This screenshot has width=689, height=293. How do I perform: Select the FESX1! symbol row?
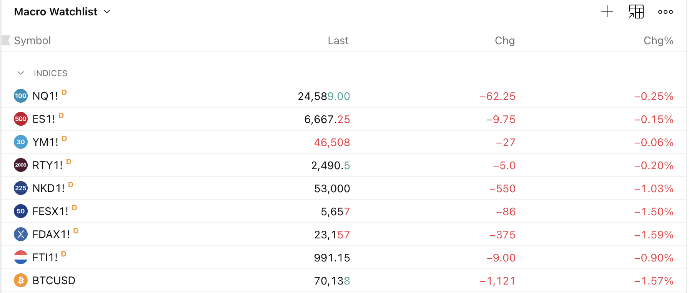50,211
